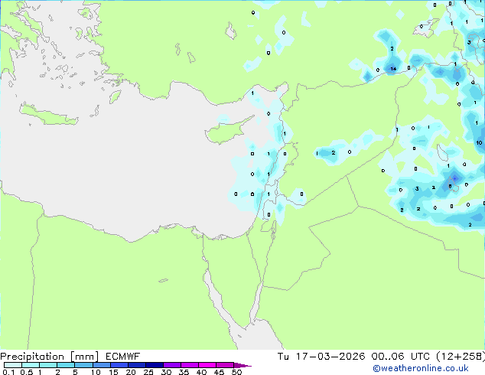
Task: Click the '[mm]' unit label
Action: coord(84,357)
